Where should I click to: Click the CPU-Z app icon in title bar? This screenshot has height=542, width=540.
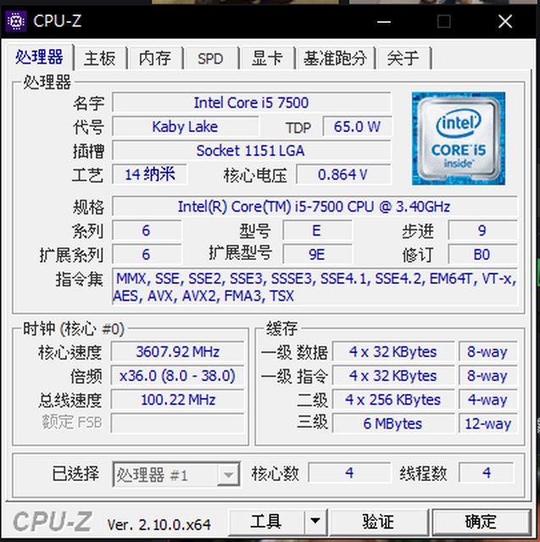pos(15,21)
